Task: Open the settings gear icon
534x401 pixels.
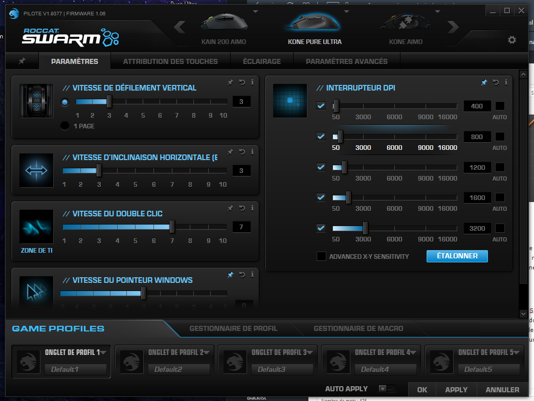Action: 511,40
